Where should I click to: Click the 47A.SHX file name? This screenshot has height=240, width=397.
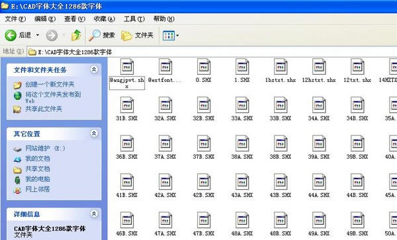pos(165,233)
